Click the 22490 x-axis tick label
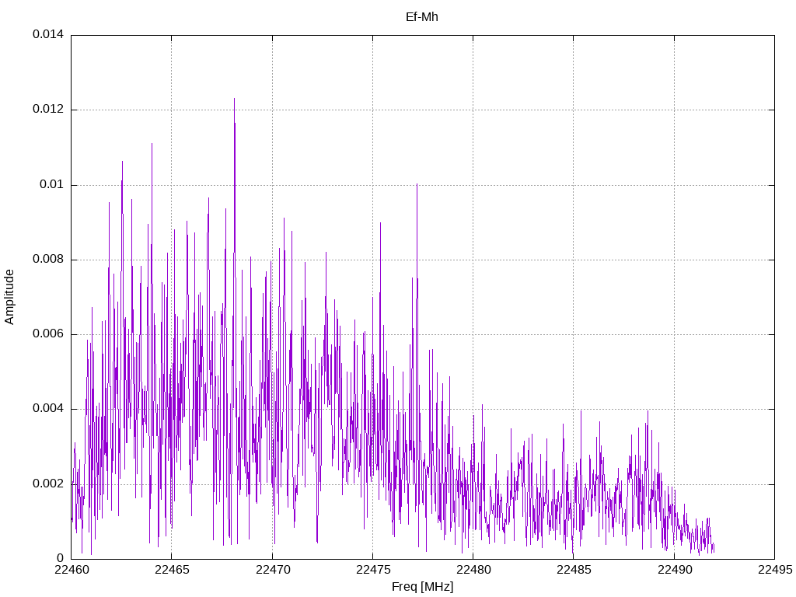The image size is (796, 597). (674, 571)
